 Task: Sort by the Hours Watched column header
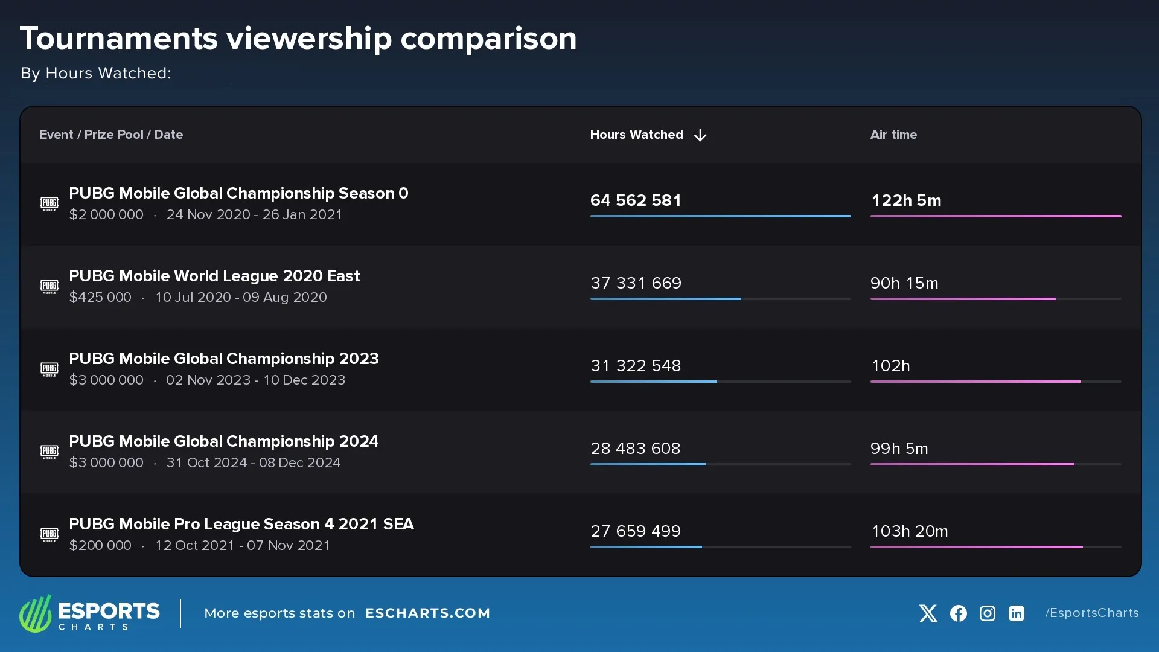[636, 135]
